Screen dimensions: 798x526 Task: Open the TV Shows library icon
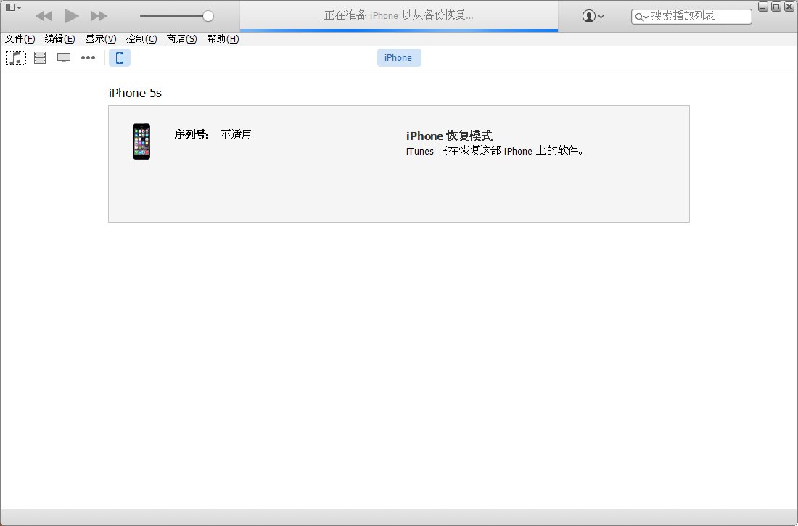[64, 58]
